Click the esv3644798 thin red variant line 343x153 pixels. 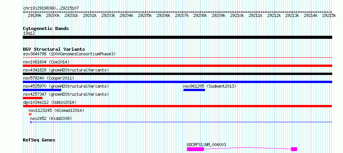click(177, 58)
